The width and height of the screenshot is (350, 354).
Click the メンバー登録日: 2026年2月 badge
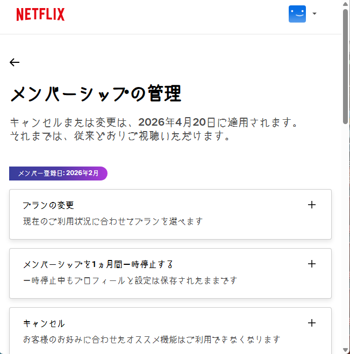click(58, 174)
